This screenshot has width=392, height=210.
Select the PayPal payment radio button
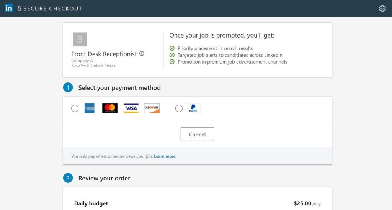tap(179, 108)
